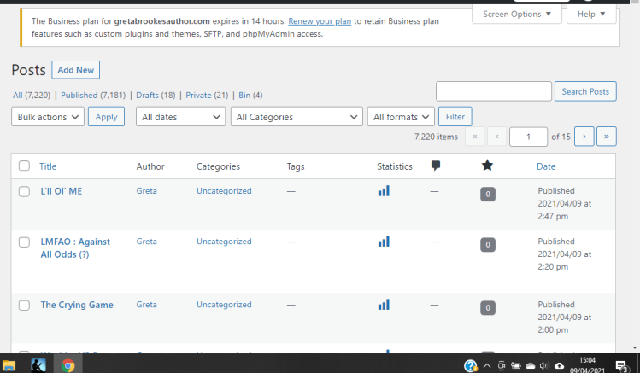Image resolution: width=640 pixels, height=373 pixels.
Task: Check the box for The Crying Game
Action: click(24, 305)
